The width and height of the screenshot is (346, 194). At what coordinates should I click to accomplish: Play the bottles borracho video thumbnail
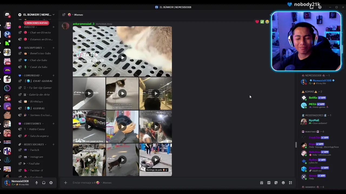pos(89,160)
